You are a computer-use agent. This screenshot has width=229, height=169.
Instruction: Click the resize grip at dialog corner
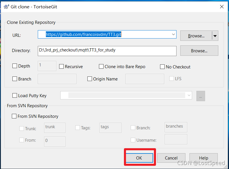tap(226, 166)
